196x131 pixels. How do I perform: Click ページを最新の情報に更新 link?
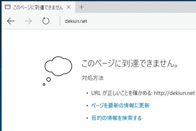coord(121,105)
